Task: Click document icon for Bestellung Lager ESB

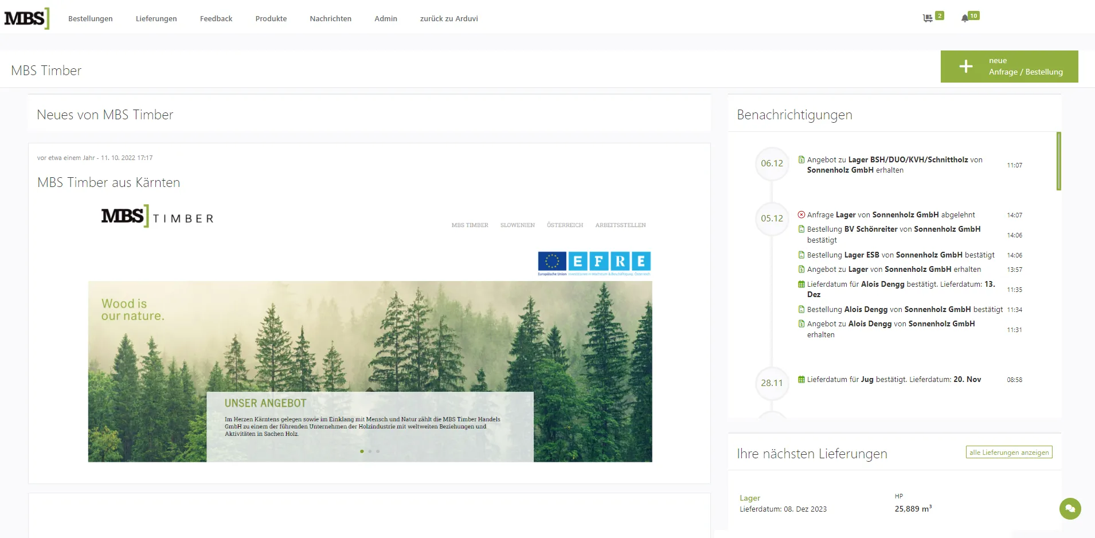Action: [801, 255]
